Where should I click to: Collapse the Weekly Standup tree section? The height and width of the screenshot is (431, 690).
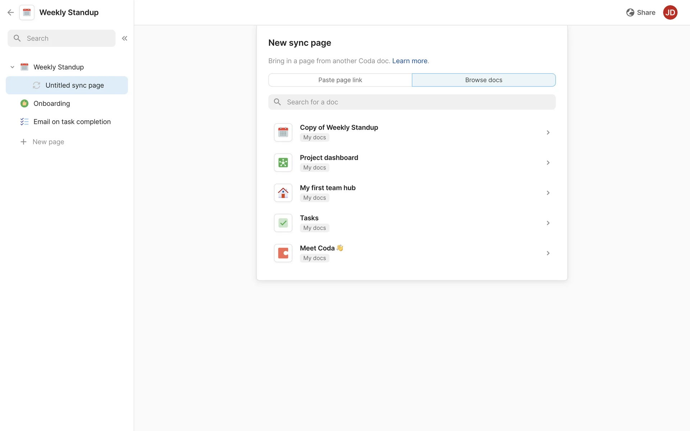(x=12, y=67)
